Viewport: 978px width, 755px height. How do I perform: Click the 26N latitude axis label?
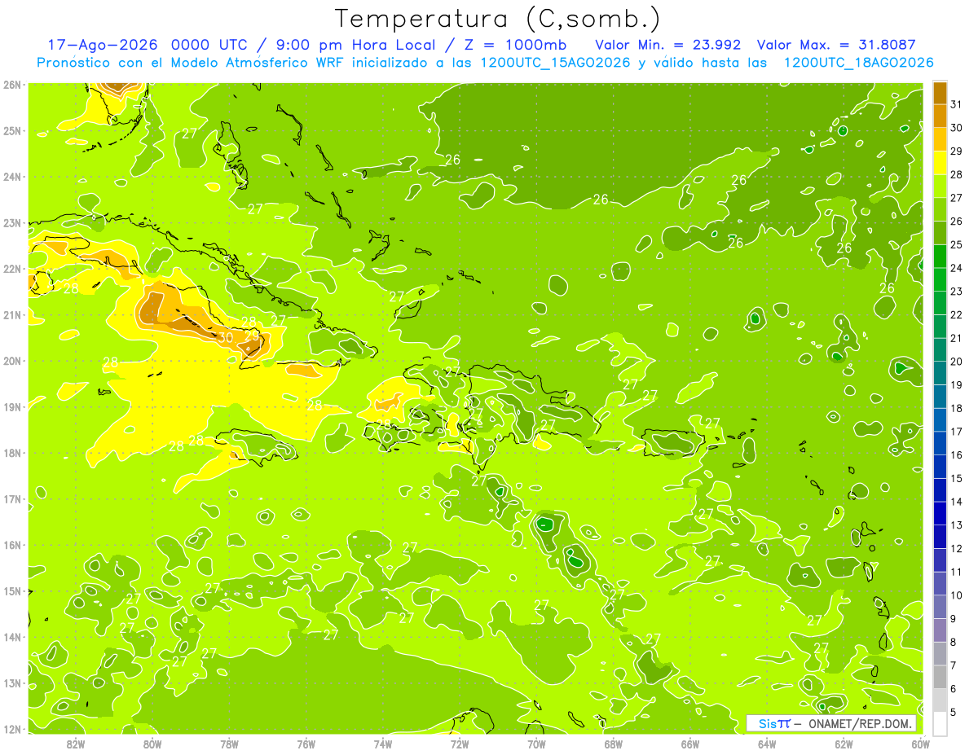tap(11, 85)
